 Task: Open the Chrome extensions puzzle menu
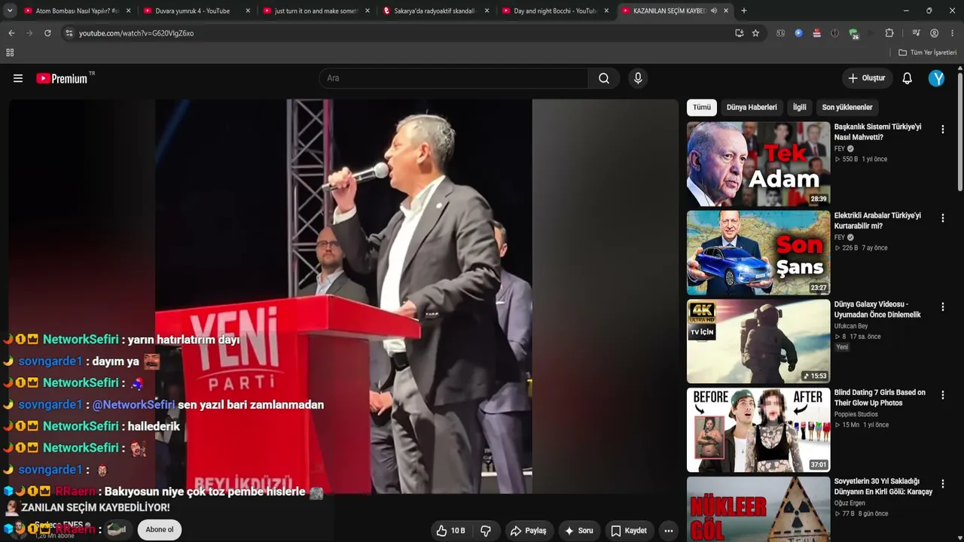pos(889,33)
